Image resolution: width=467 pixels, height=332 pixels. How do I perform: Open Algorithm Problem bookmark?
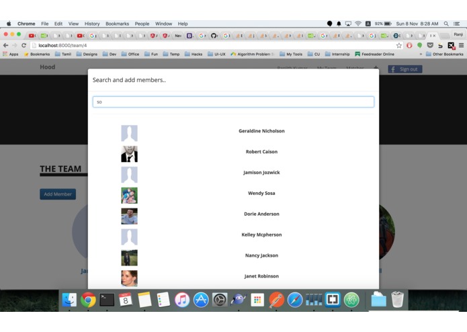(x=252, y=54)
